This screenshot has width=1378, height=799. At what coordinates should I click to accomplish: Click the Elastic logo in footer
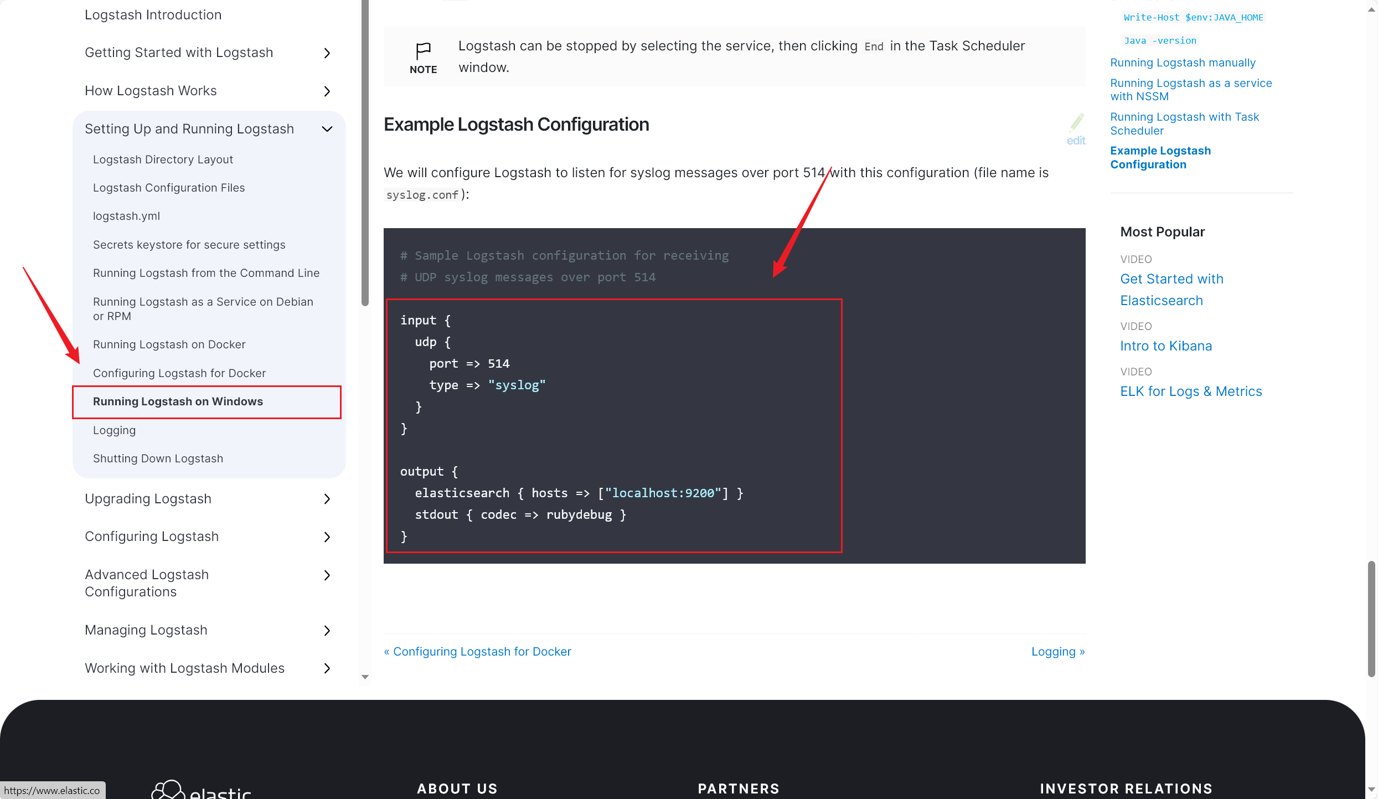click(x=201, y=790)
